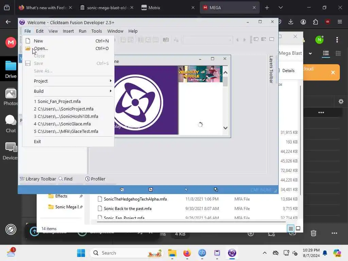348x261 pixels.
Task: Click the Velocity Noodle ad thumbnail
Action: click(x=200, y=74)
